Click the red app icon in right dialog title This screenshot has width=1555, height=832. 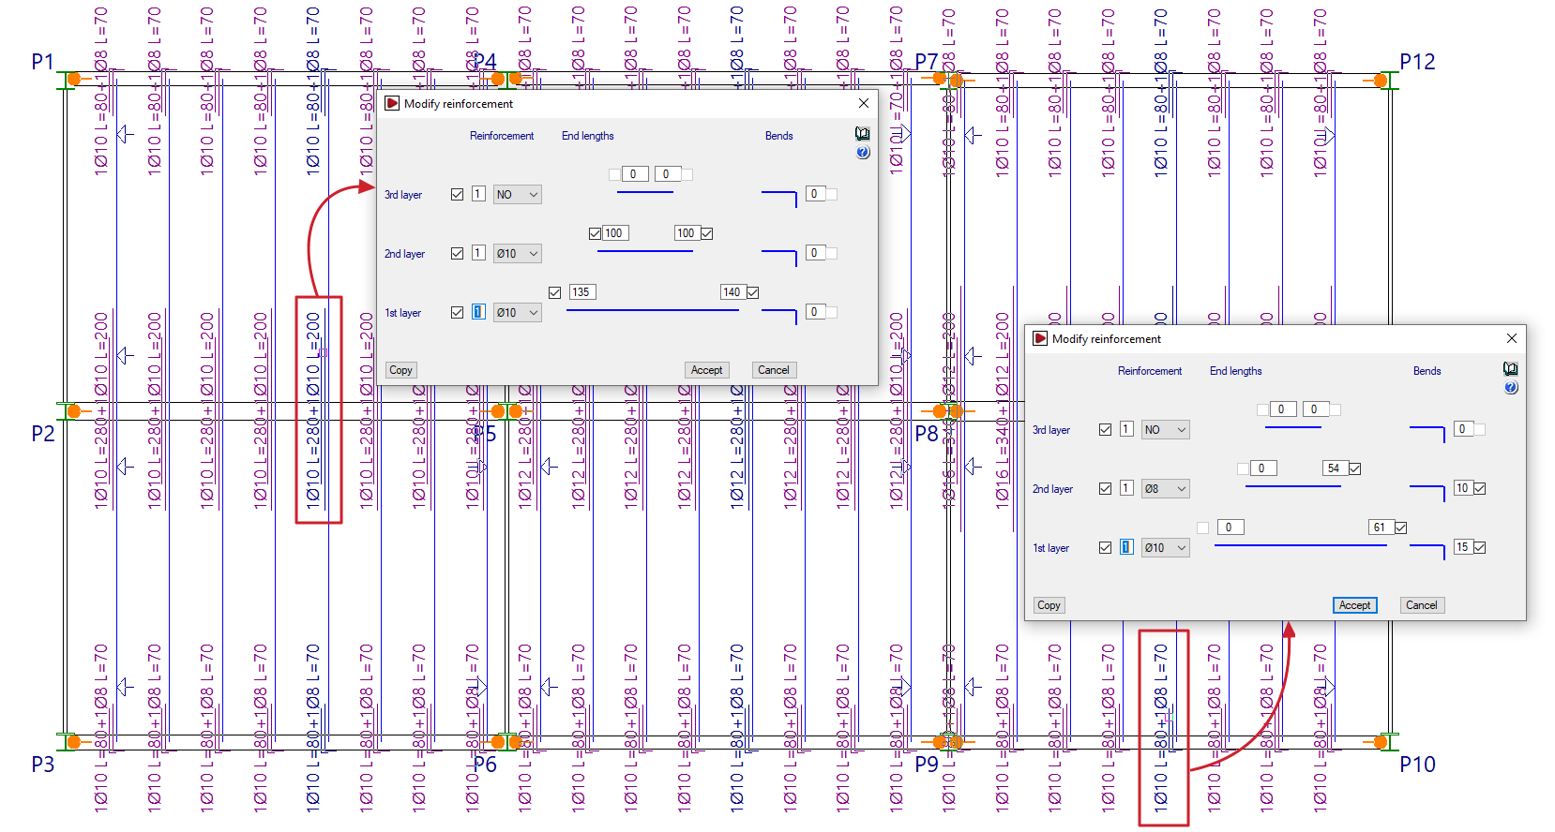1040,338
